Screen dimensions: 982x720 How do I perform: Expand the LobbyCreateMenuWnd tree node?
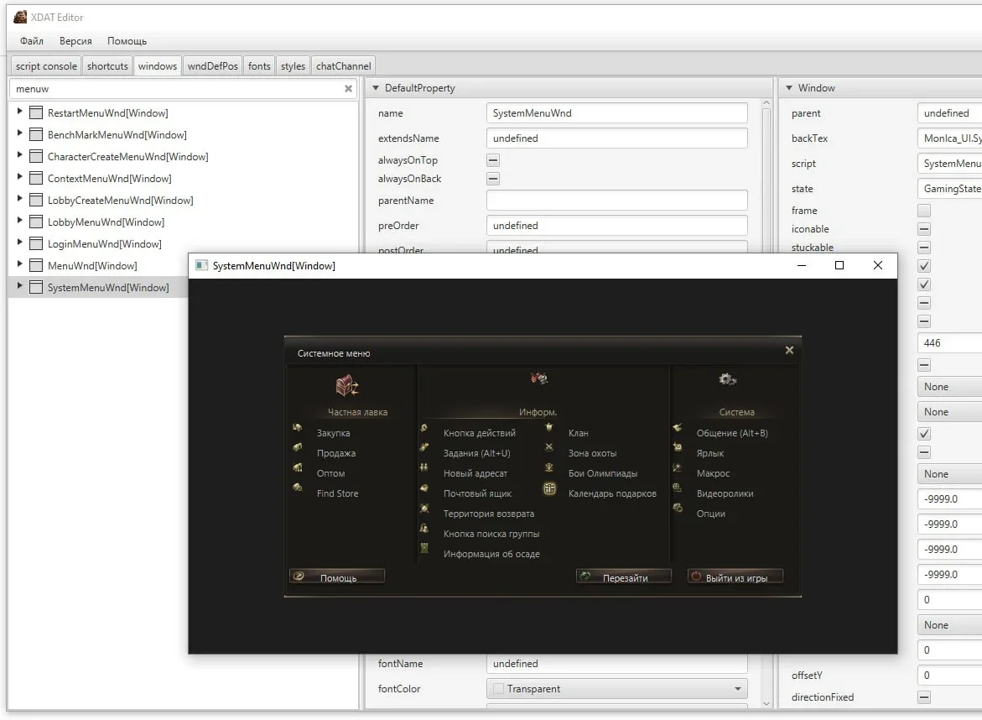[x=19, y=199]
